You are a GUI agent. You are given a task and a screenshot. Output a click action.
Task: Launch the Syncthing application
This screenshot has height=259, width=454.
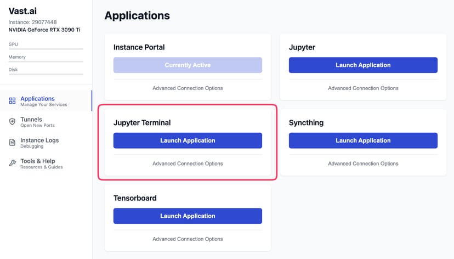coord(363,140)
